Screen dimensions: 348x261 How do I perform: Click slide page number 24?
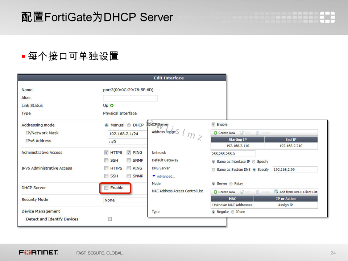click(x=333, y=253)
